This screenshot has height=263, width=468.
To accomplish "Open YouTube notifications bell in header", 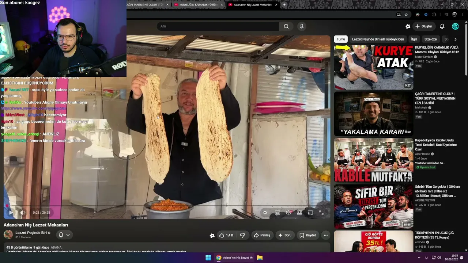I will click(x=442, y=26).
